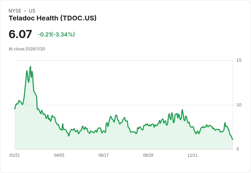This screenshot has width=251, height=173.
Task: Click the dot separator between NYSE and US
Action: coord(25,11)
